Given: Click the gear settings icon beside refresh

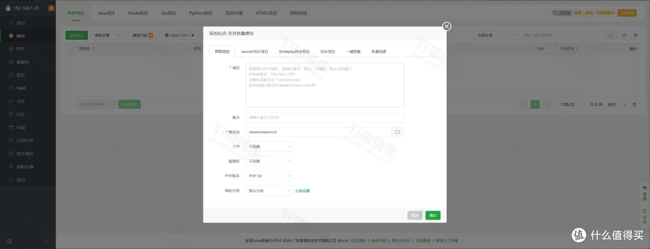Looking at the screenshot, I should (x=636, y=35).
